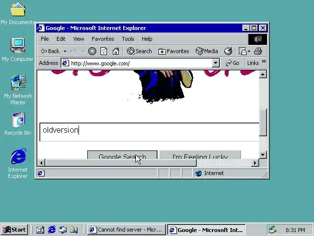The image size is (314, 236).
Task: Expand the Links toolbar chevron
Action: (x=264, y=61)
